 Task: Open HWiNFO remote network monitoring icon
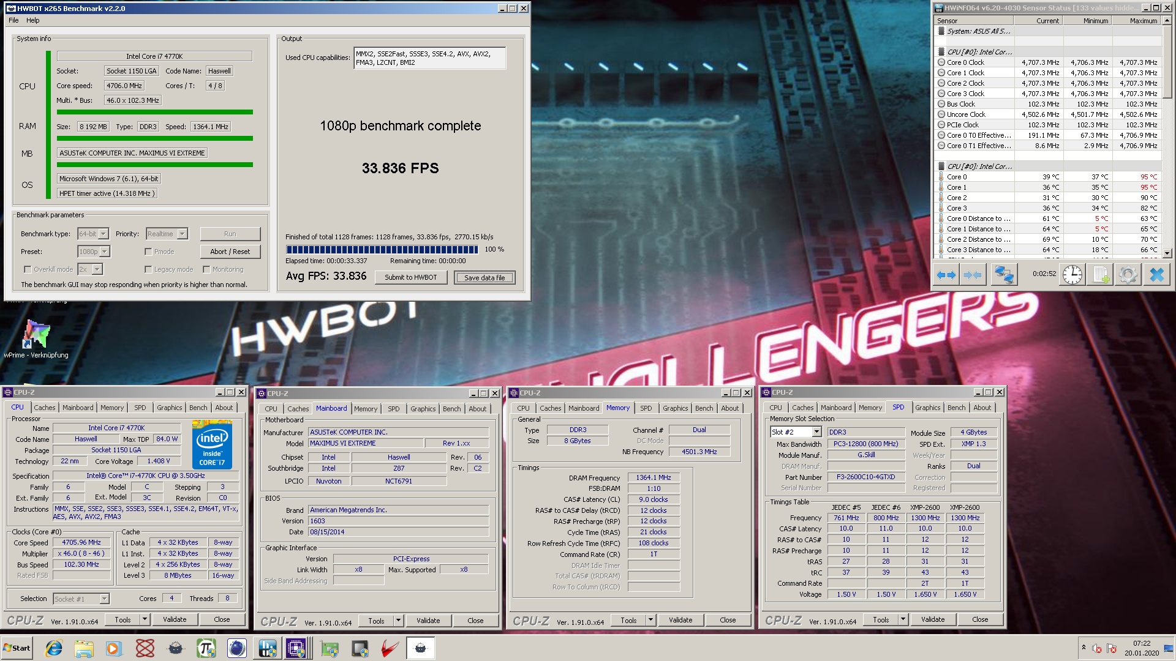[1004, 275]
